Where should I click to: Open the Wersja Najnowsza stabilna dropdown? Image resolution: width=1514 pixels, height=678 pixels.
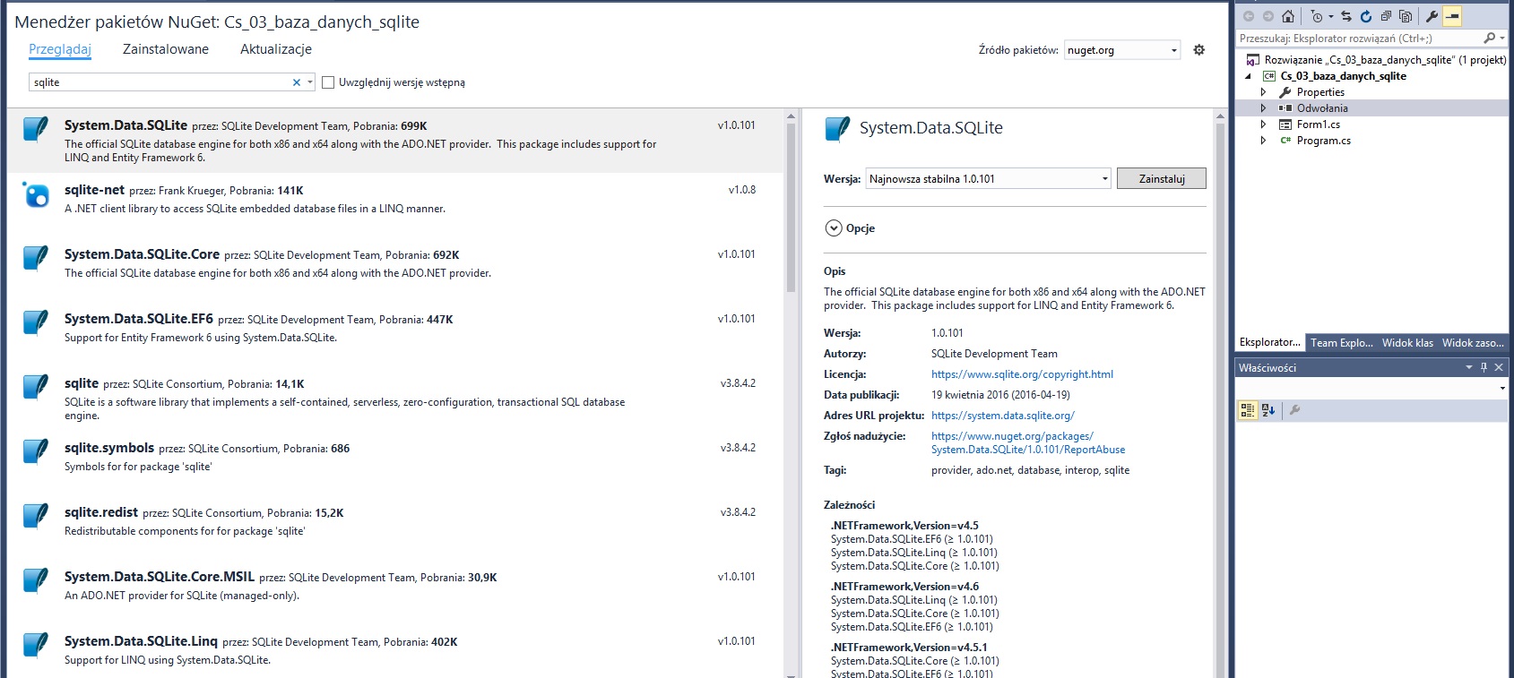[x=989, y=179]
